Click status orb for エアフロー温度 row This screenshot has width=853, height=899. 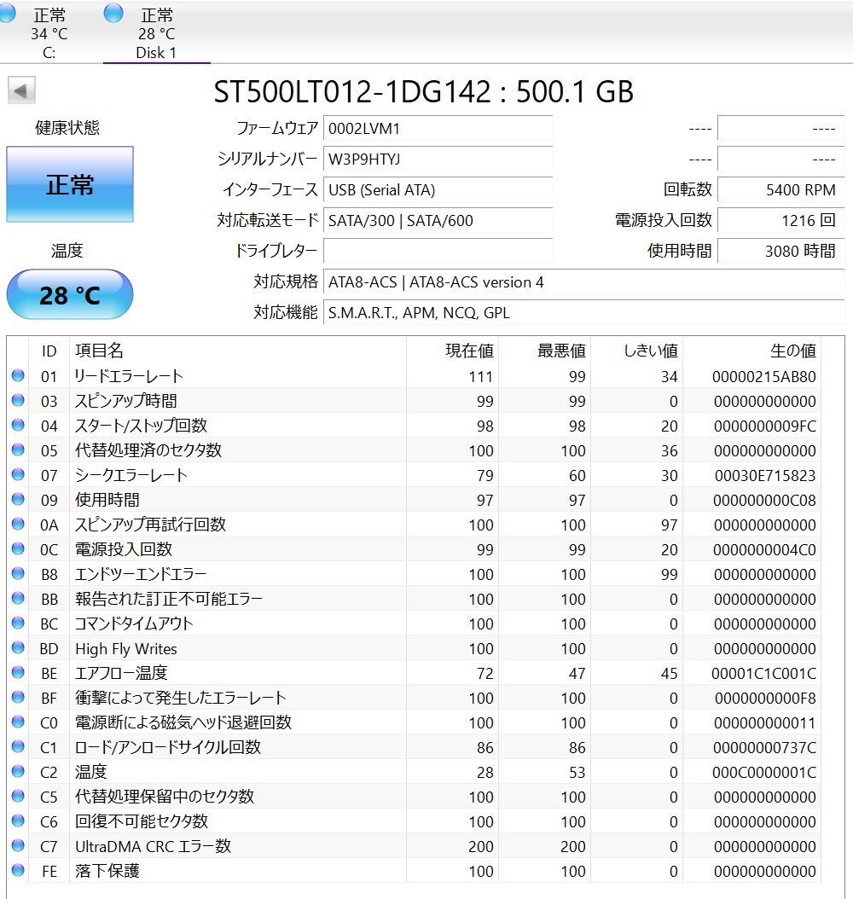[x=18, y=671]
